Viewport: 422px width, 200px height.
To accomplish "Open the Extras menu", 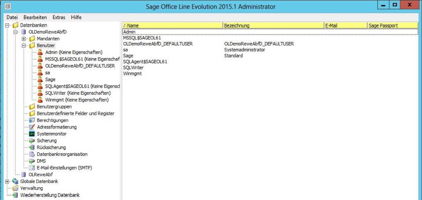I will (59, 17).
